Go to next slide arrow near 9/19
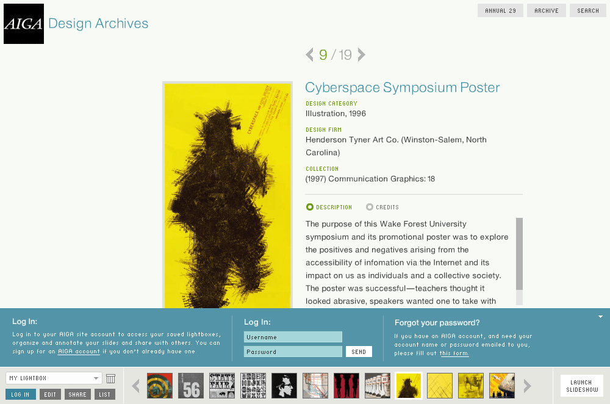Screen dimensions: 610x404 click(361, 54)
